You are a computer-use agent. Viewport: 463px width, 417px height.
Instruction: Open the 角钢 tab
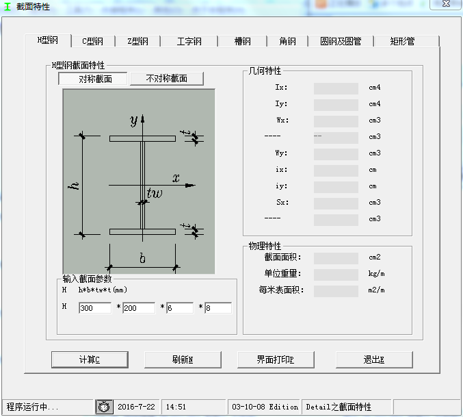[x=288, y=41]
